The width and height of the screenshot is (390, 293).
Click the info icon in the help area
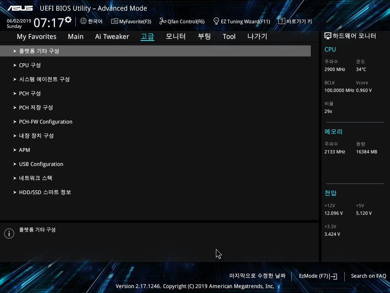pos(9,233)
